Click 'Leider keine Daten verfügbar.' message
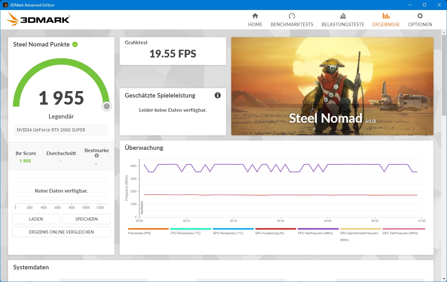The image size is (447, 282). 173,110
